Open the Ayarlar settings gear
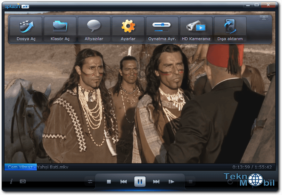The height and width of the screenshot is (195, 282). (x=128, y=29)
